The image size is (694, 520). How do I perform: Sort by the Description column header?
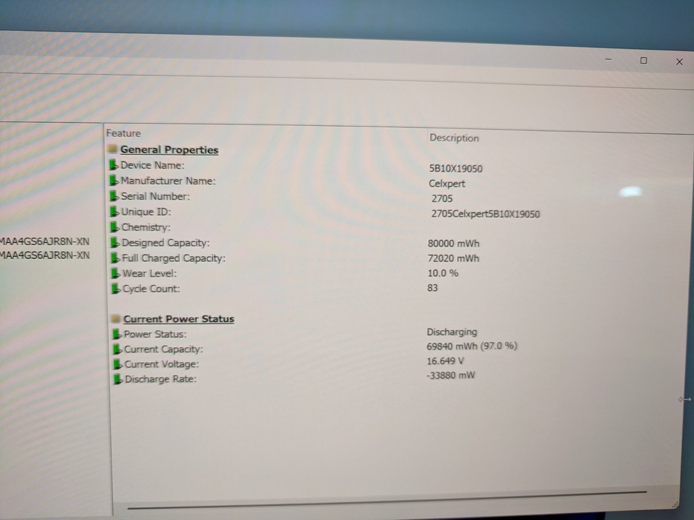(x=454, y=138)
